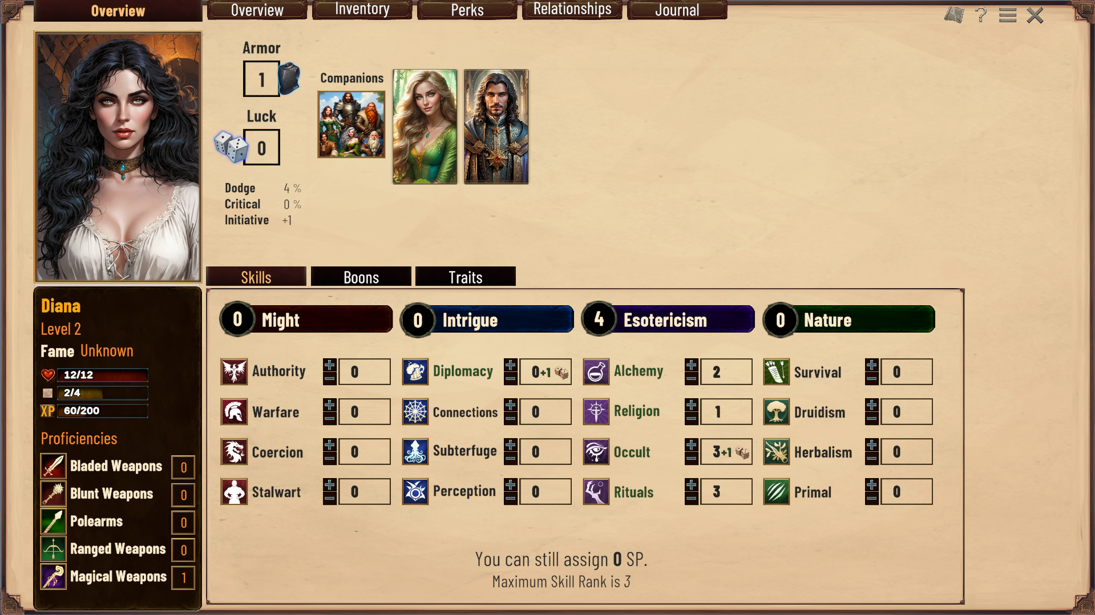This screenshot has height=615, width=1095.
Task: Select the Druidism tree icon
Action: (x=776, y=412)
